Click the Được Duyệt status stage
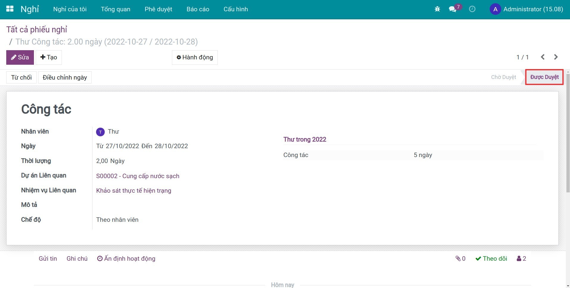Image resolution: width=570 pixels, height=288 pixels. 544,77
